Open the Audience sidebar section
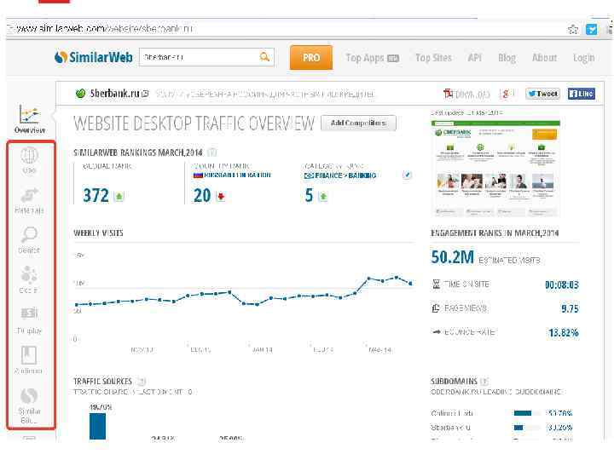Screen dimensions: 614x460 (29, 359)
